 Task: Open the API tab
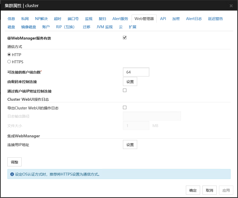coord(163,19)
